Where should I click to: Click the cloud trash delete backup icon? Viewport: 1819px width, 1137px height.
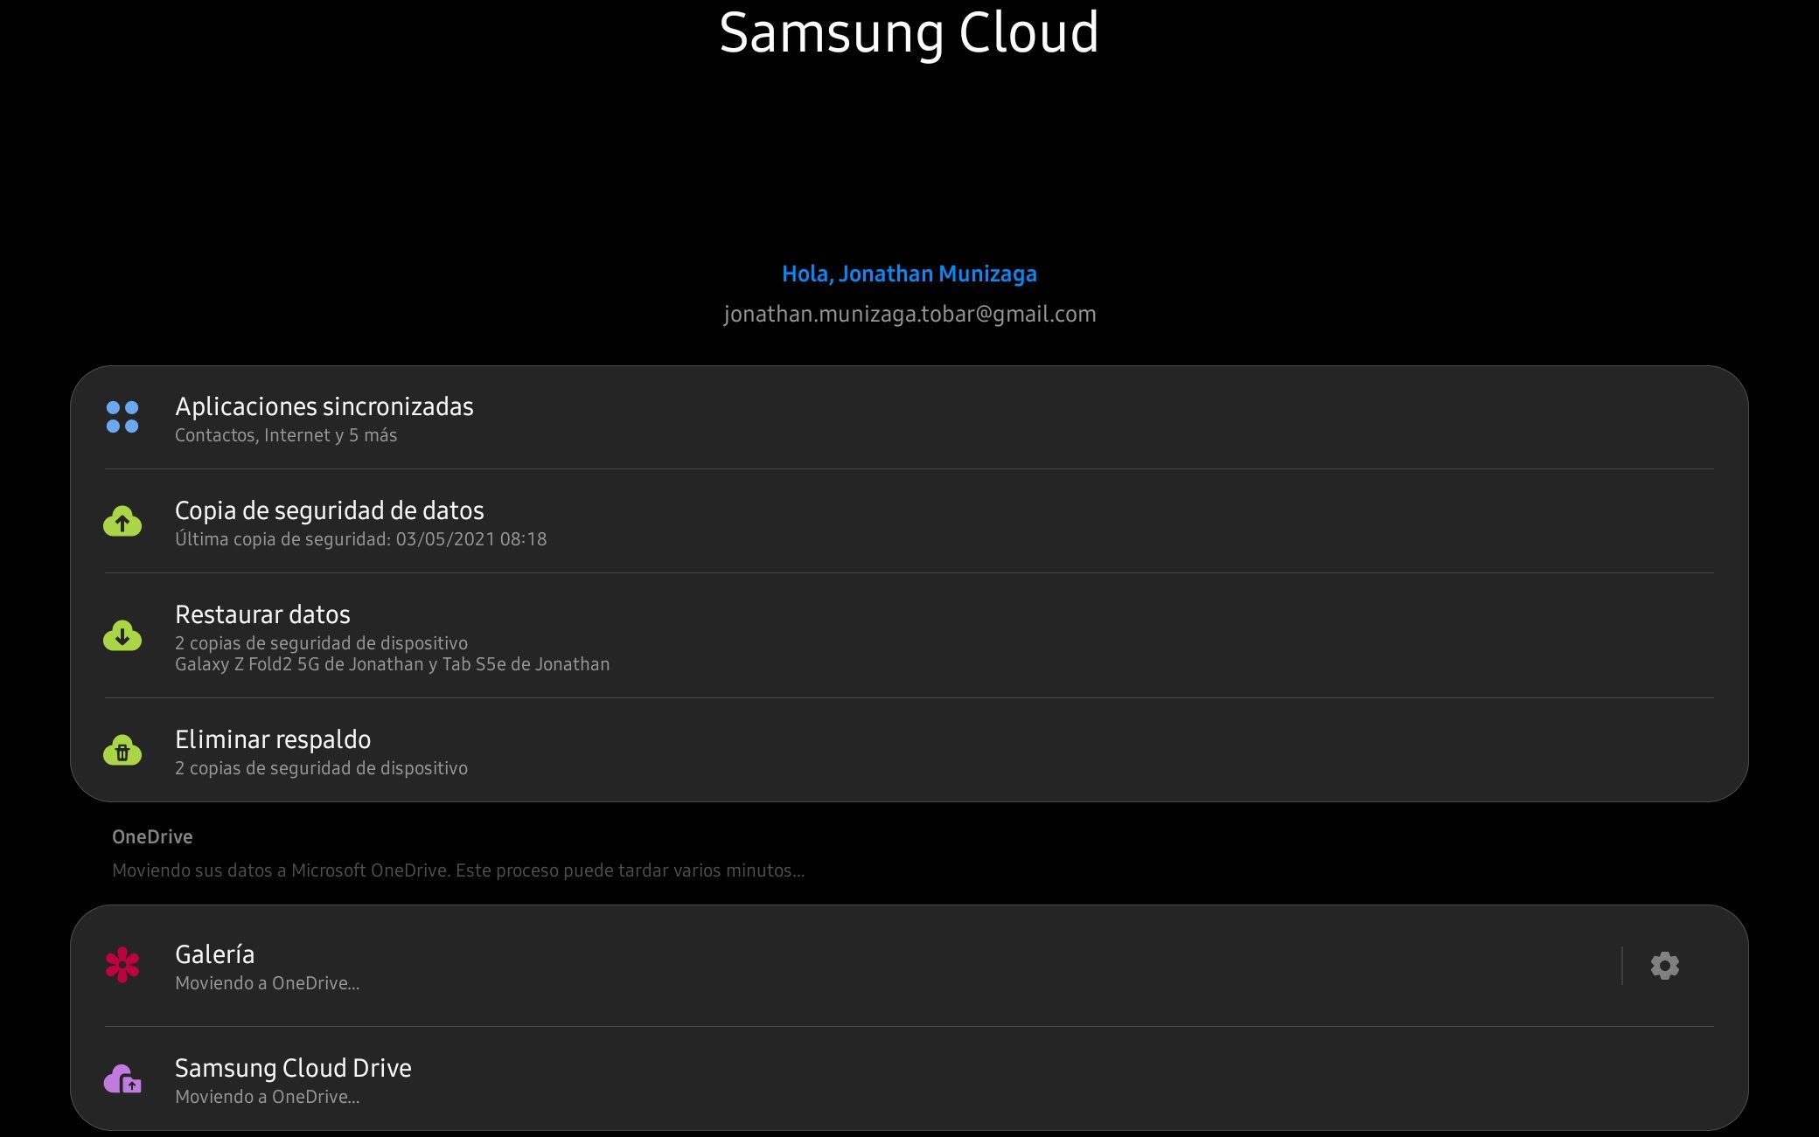pos(122,750)
